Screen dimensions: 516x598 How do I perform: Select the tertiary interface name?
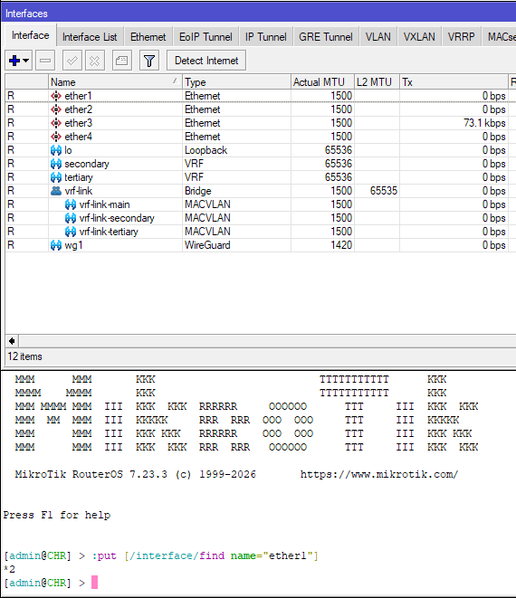79,177
